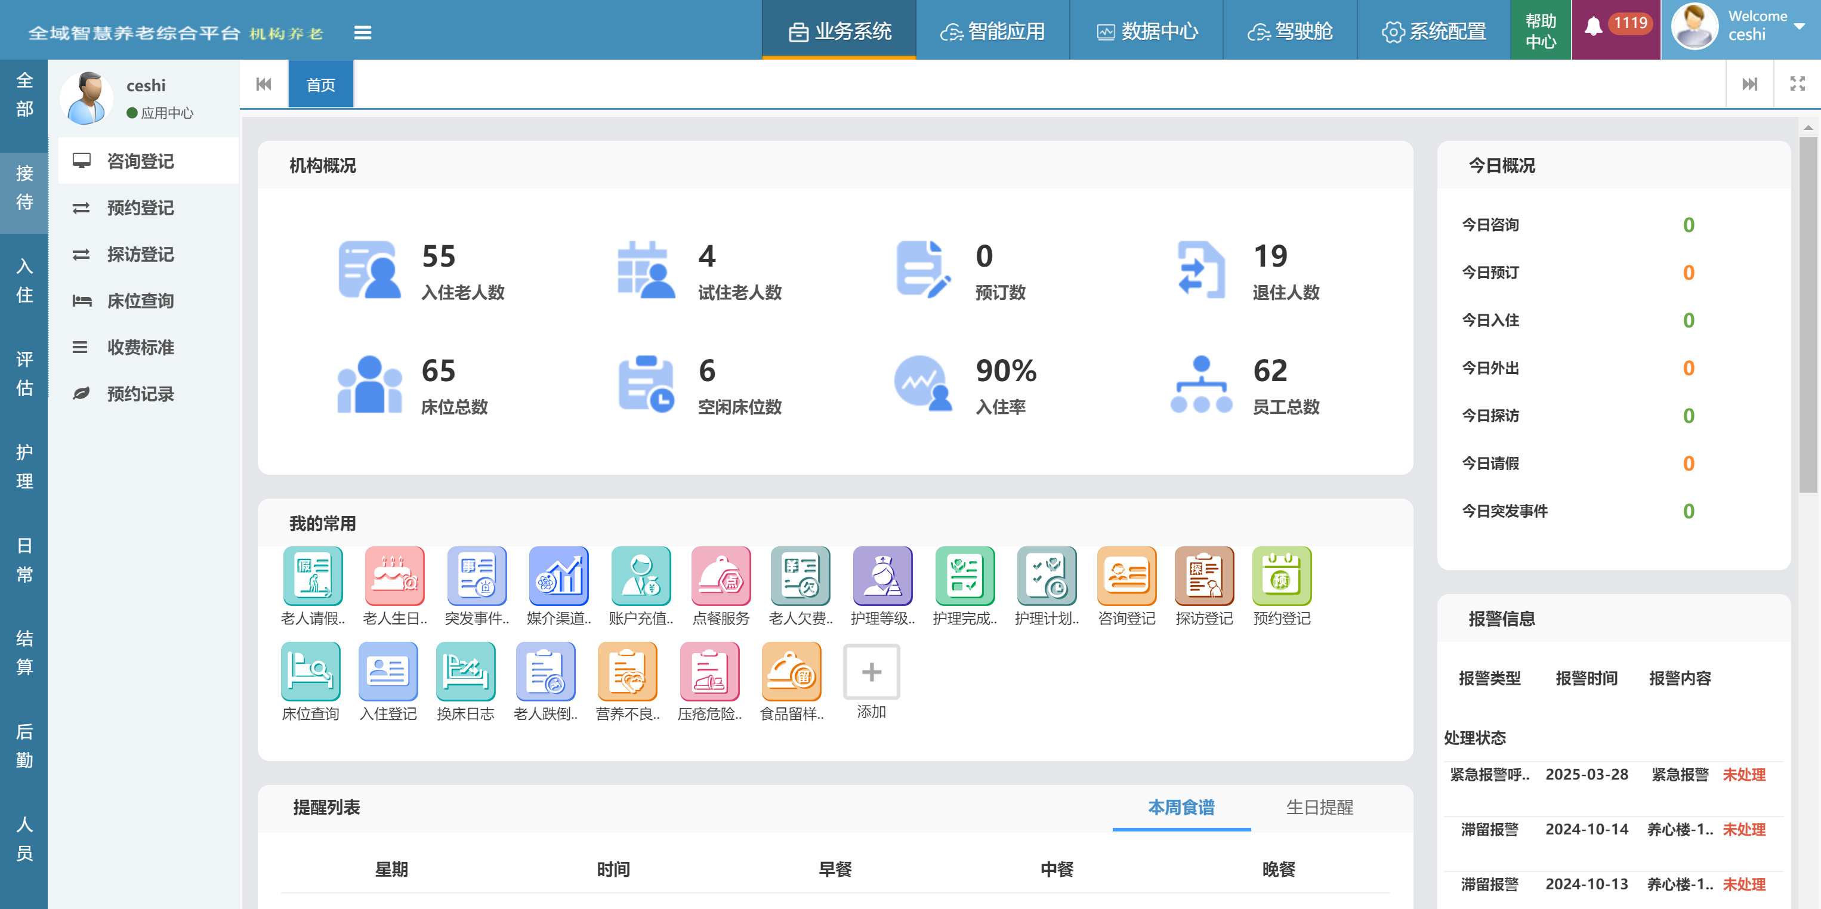Open the 入住登记 shortcut icon

[x=388, y=671]
